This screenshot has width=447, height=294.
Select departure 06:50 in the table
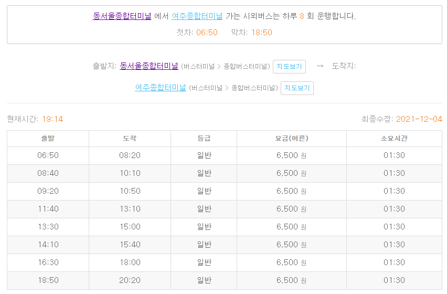coord(48,155)
